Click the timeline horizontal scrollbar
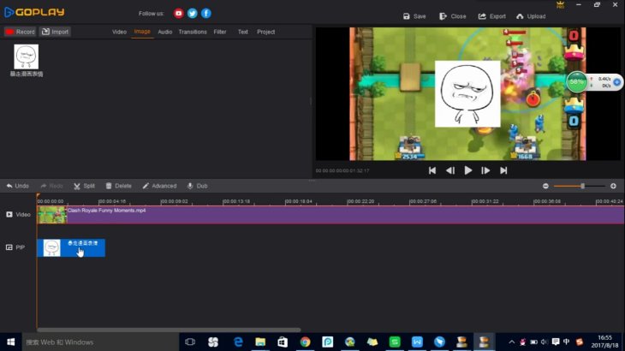Screen dimensions: 625x351 click(169, 330)
